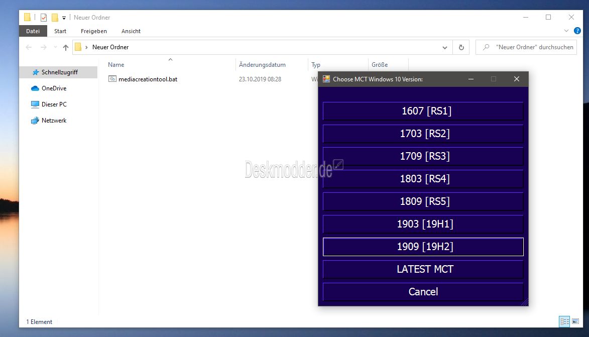Choose the 1803 [RS4] version button
Viewport: 589px width, 337px height.
(x=423, y=178)
